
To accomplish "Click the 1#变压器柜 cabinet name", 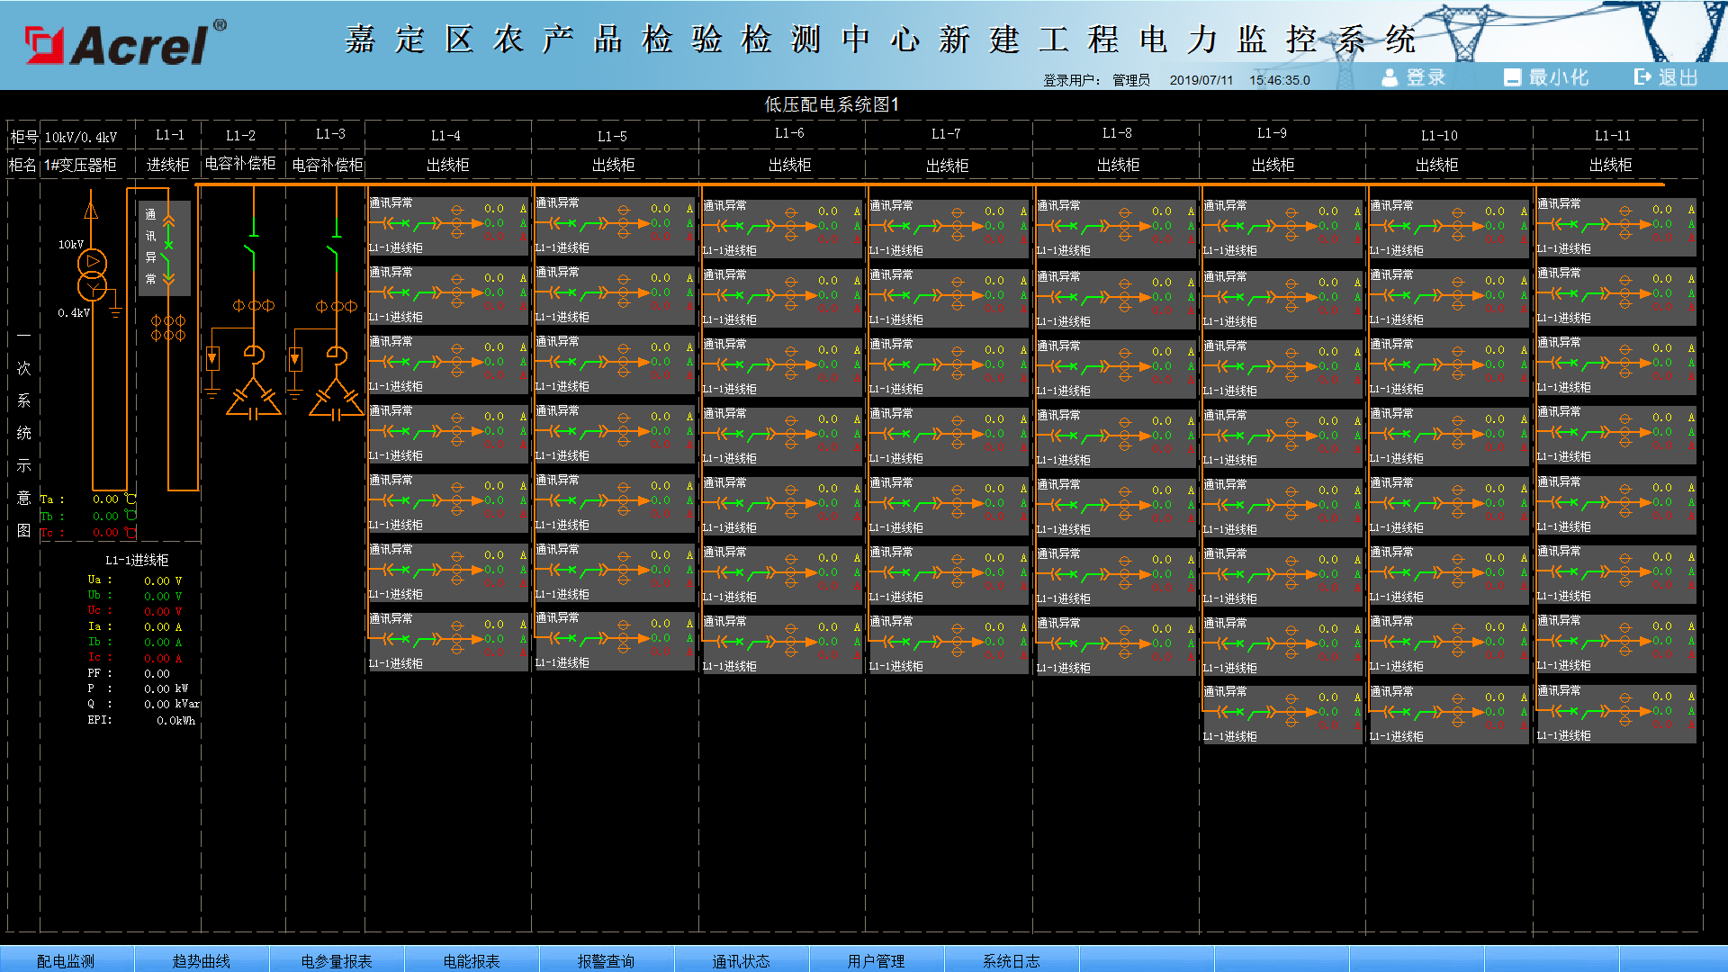I will 80,165.
